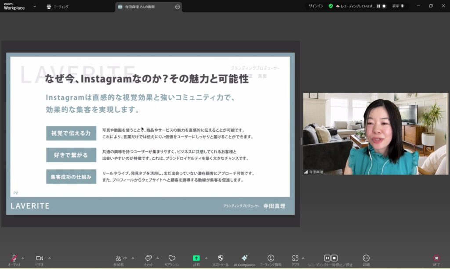Toggle the video camera
The width and height of the screenshot is (450, 269).
[39, 258]
